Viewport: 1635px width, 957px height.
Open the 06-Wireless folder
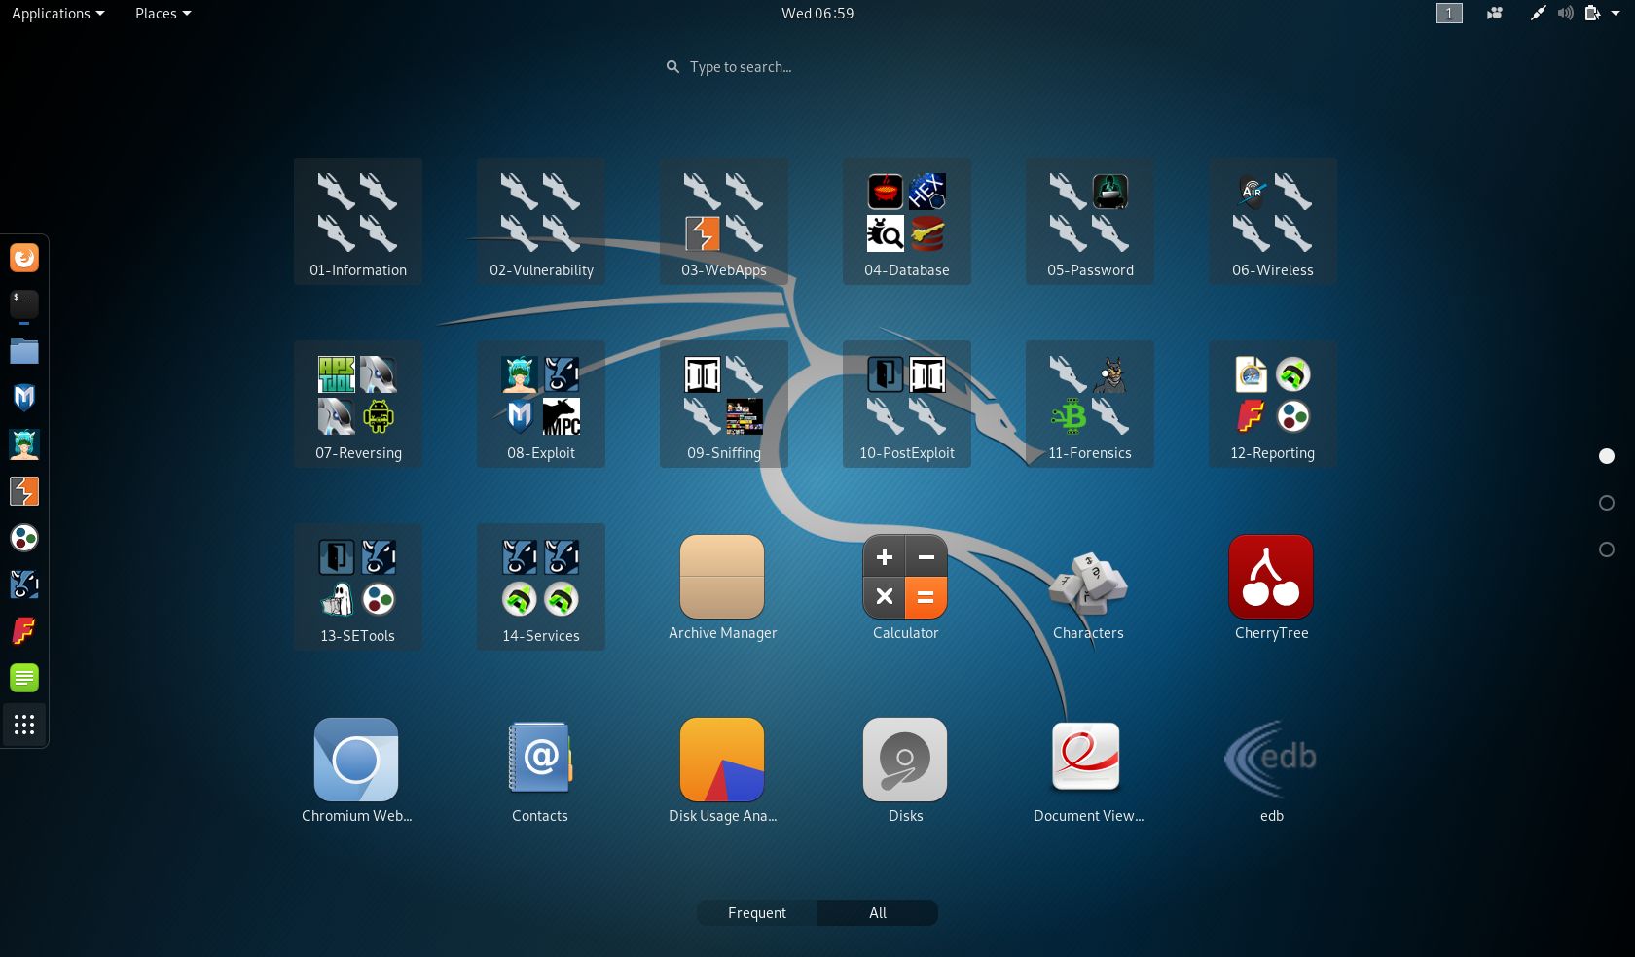click(x=1273, y=222)
